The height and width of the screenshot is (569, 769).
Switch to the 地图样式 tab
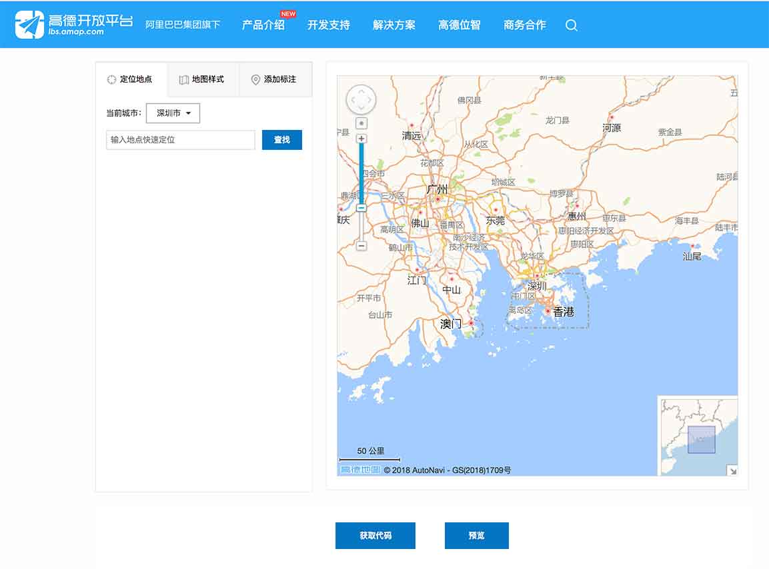click(201, 79)
